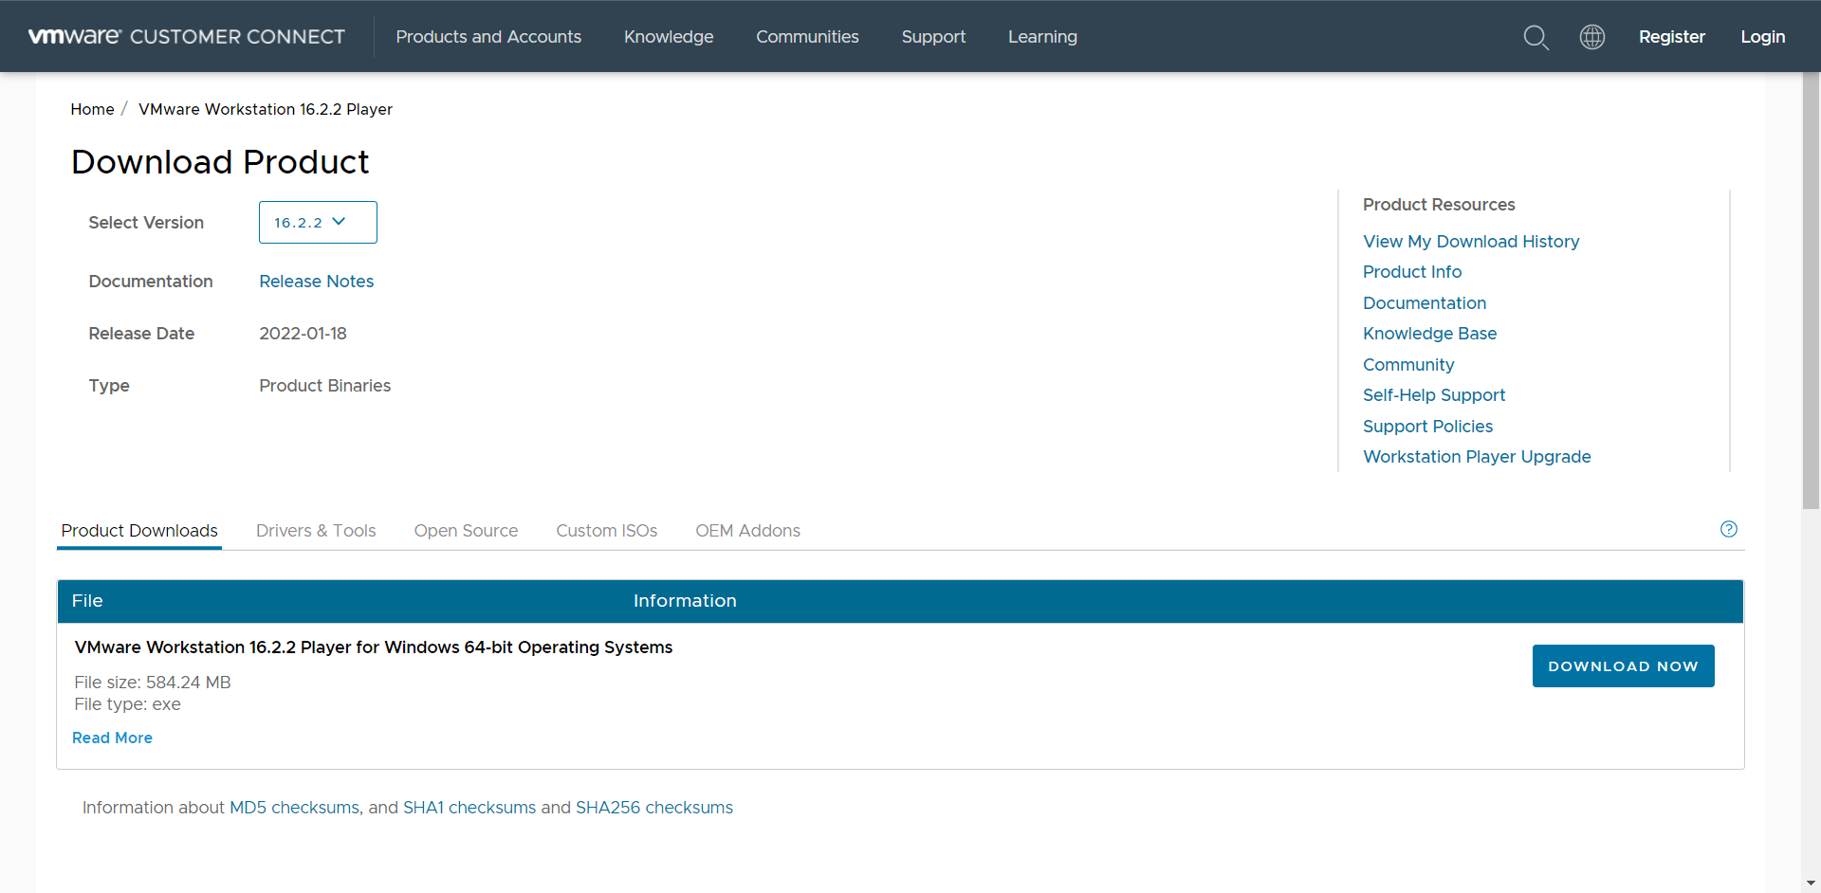This screenshot has height=893, width=1821.
Task: Click the page vertical scrollbar thumb
Action: pyautogui.click(x=1812, y=291)
